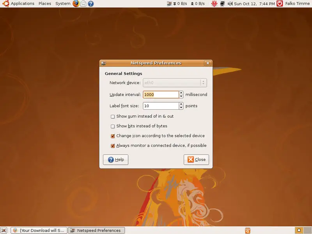The height and width of the screenshot is (234, 312).
Task: Click the upload speed 0 B/s readout
Action: pos(198,4)
